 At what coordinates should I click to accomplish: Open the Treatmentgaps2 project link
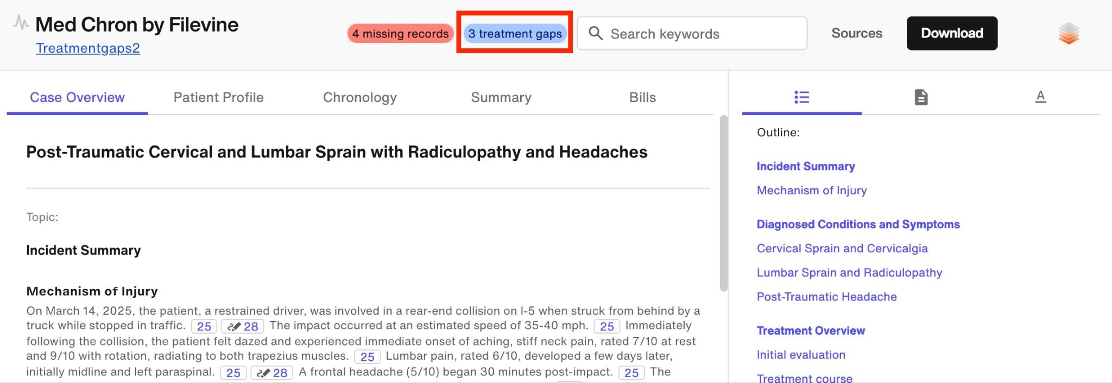(x=88, y=48)
